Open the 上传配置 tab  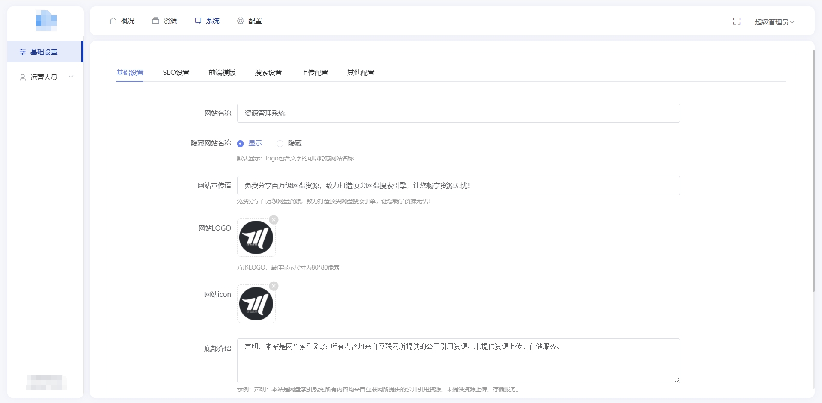(x=314, y=73)
